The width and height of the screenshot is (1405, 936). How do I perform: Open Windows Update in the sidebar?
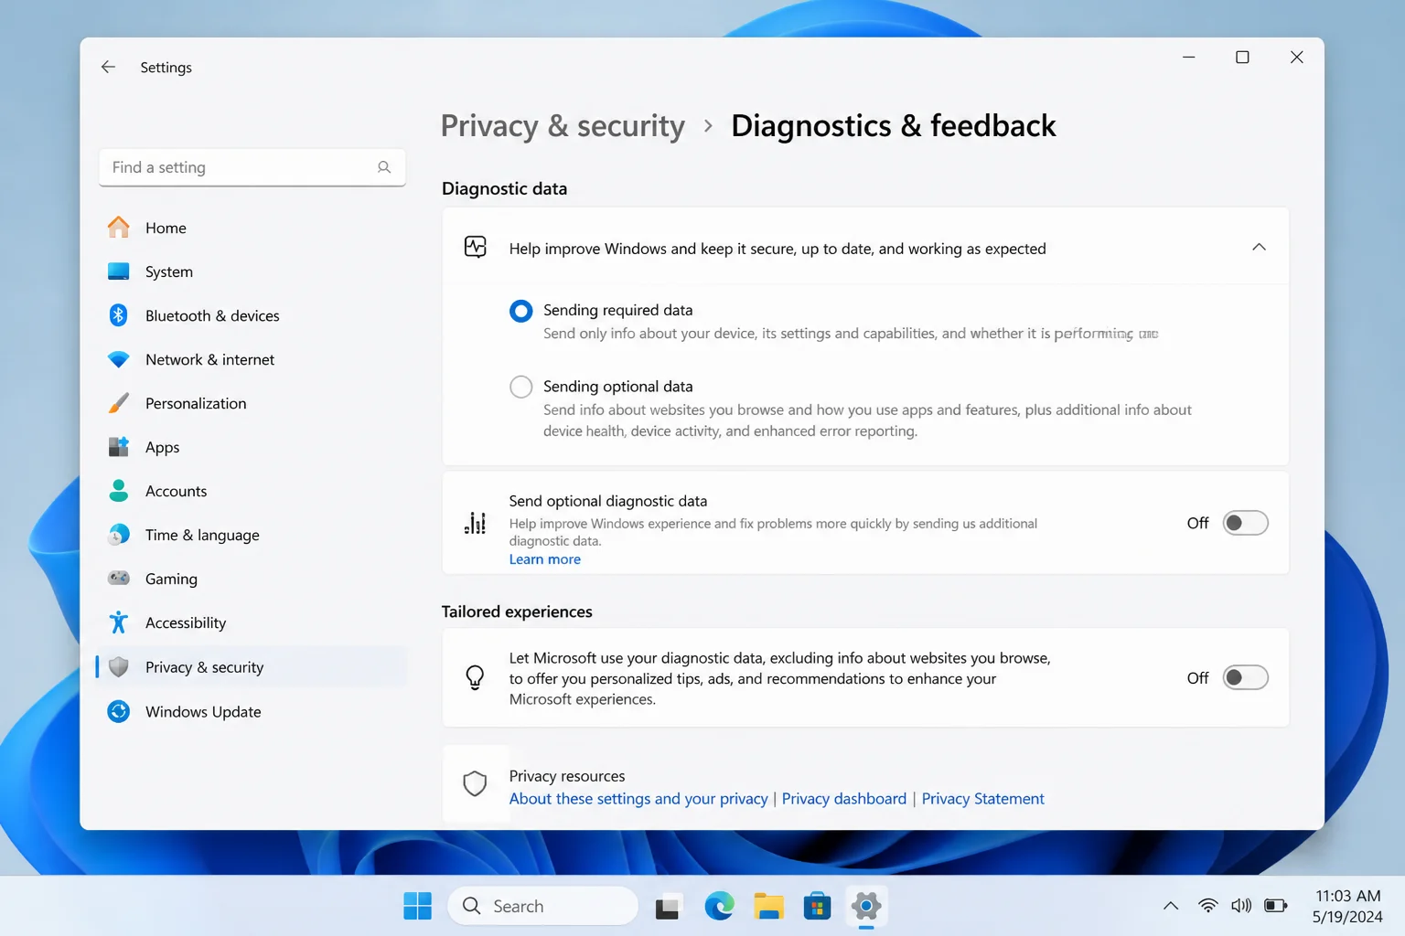tap(252, 711)
